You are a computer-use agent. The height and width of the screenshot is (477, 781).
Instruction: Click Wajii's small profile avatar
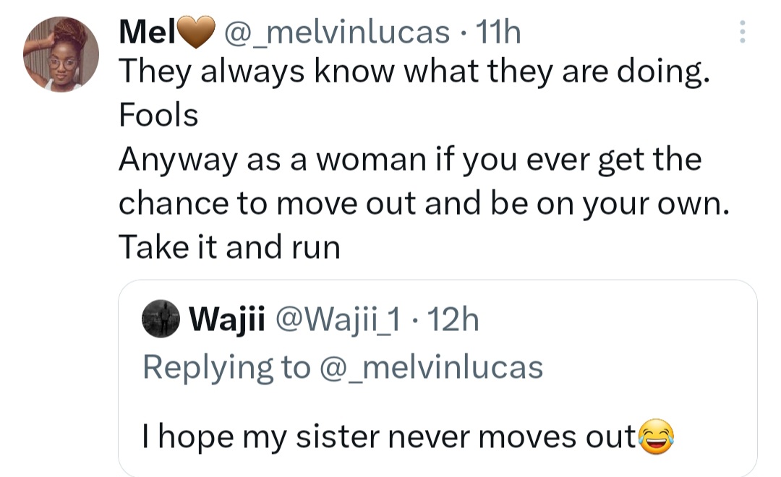[x=161, y=319]
